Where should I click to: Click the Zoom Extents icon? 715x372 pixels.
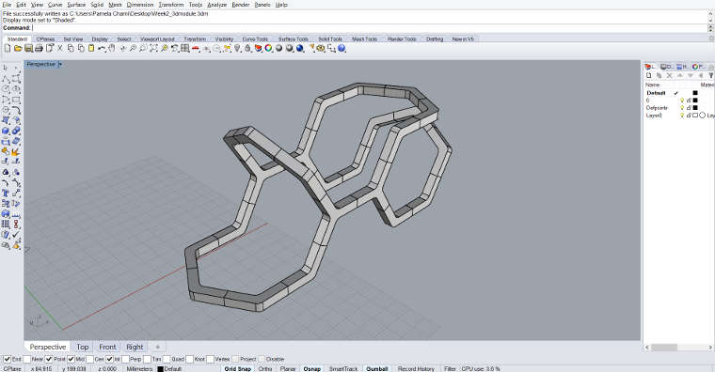coord(153,48)
